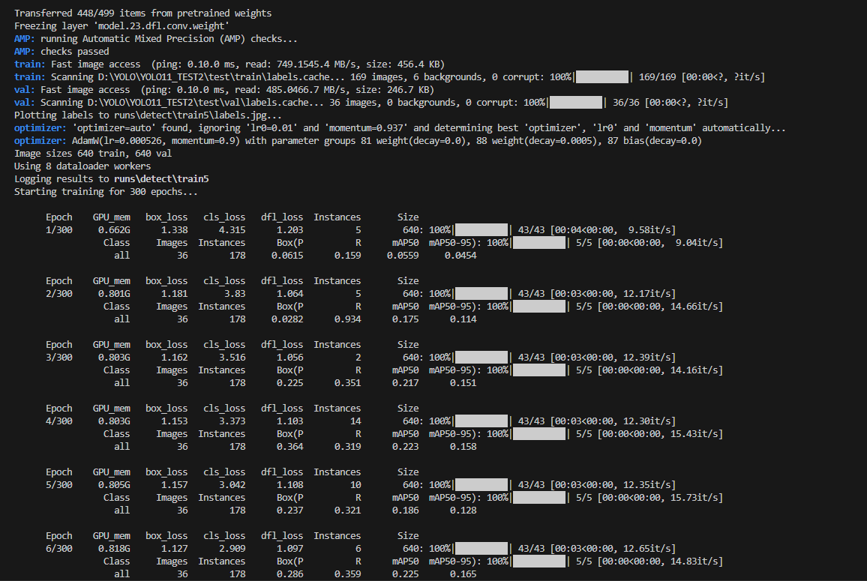Click the 5/300 epoch label
Screen dimensions: 867x581
point(59,485)
